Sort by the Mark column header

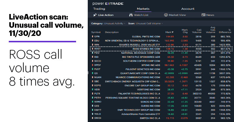tap(169, 32)
